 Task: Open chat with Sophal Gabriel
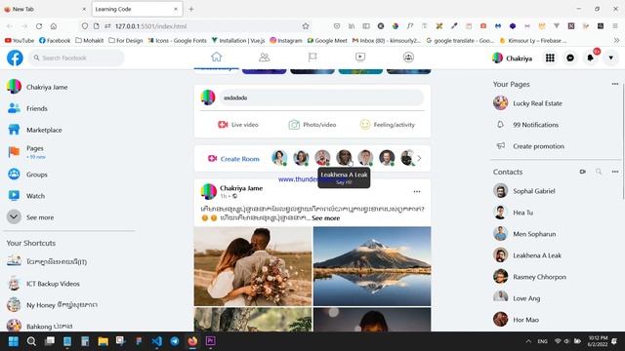pyautogui.click(x=534, y=191)
